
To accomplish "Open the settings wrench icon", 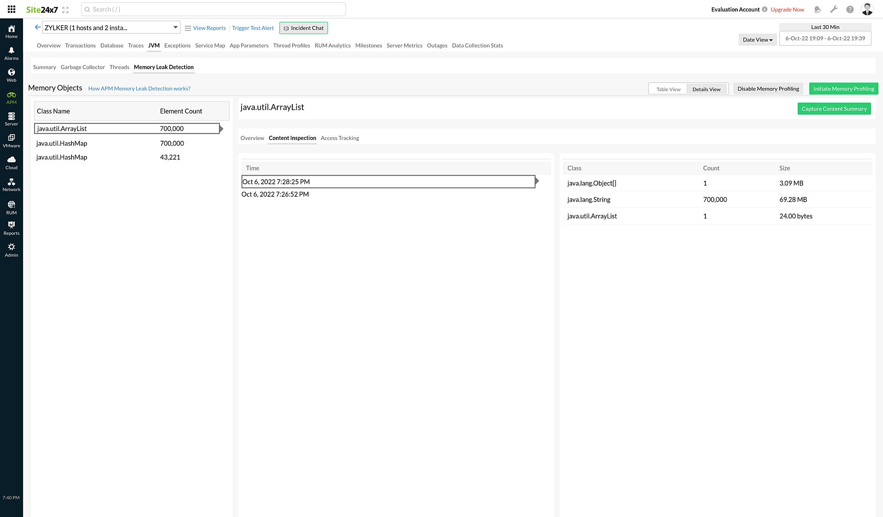I will (x=834, y=9).
